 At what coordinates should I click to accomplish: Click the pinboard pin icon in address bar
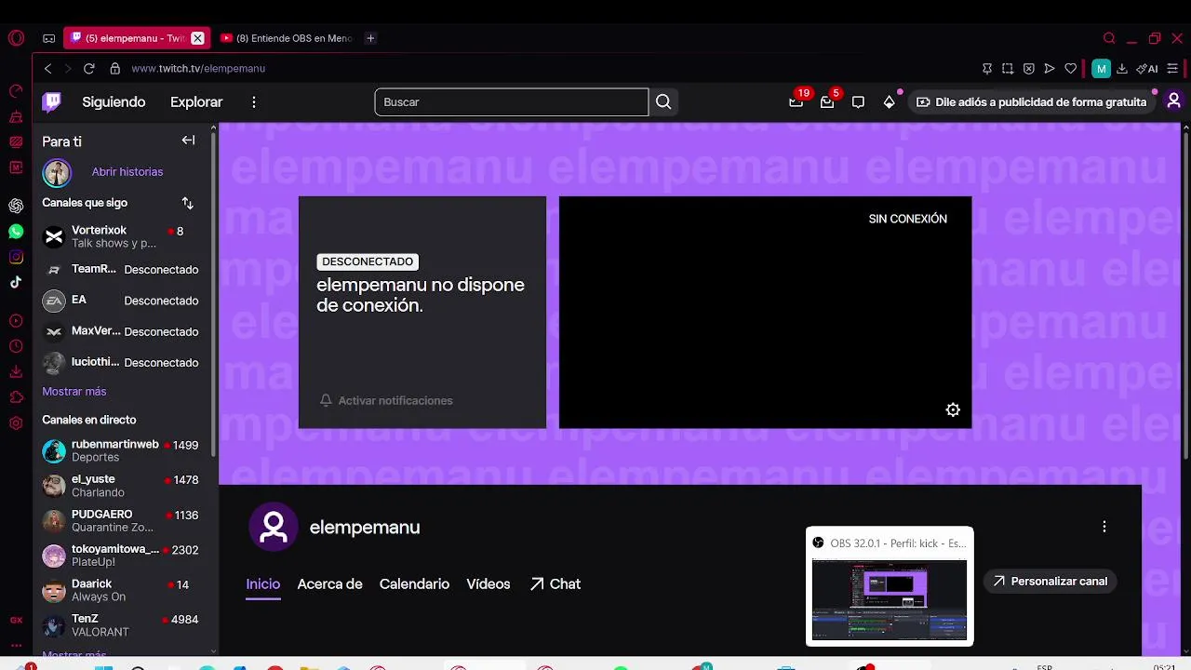point(987,68)
